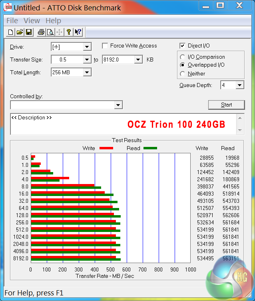
Task: Click the Save floppy disk toolbar icon
Action: tap(29, 32)
